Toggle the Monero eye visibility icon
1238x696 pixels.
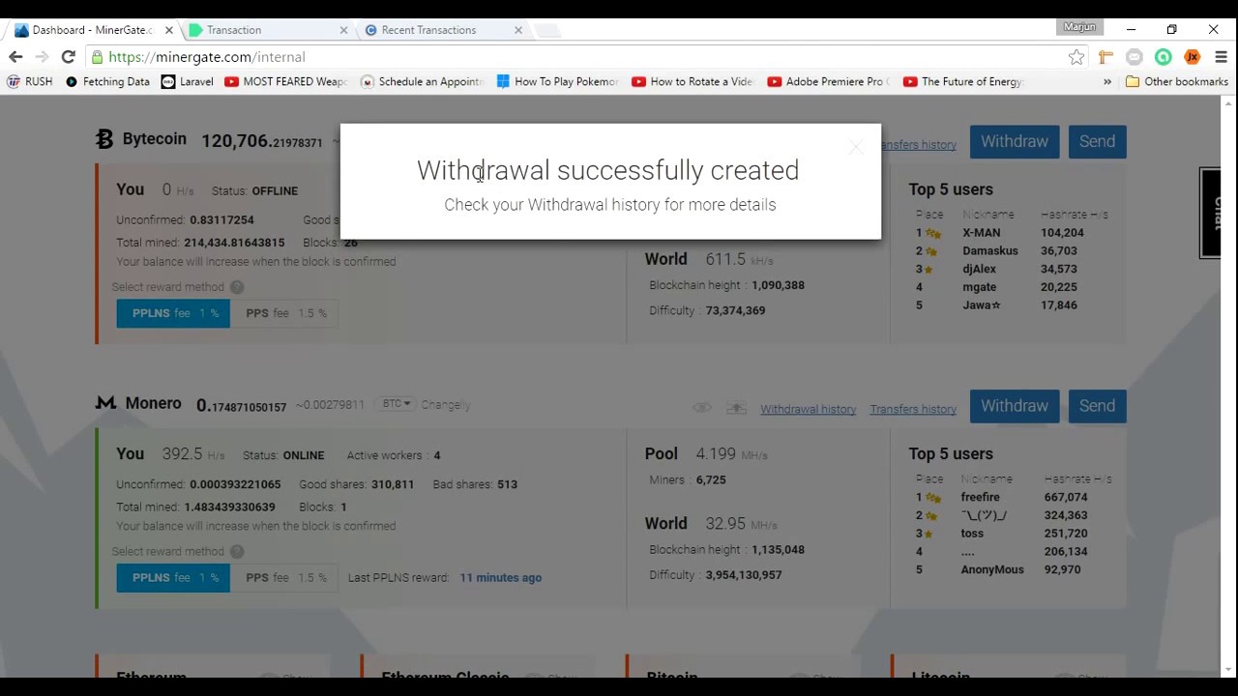(x=702, y=408)
